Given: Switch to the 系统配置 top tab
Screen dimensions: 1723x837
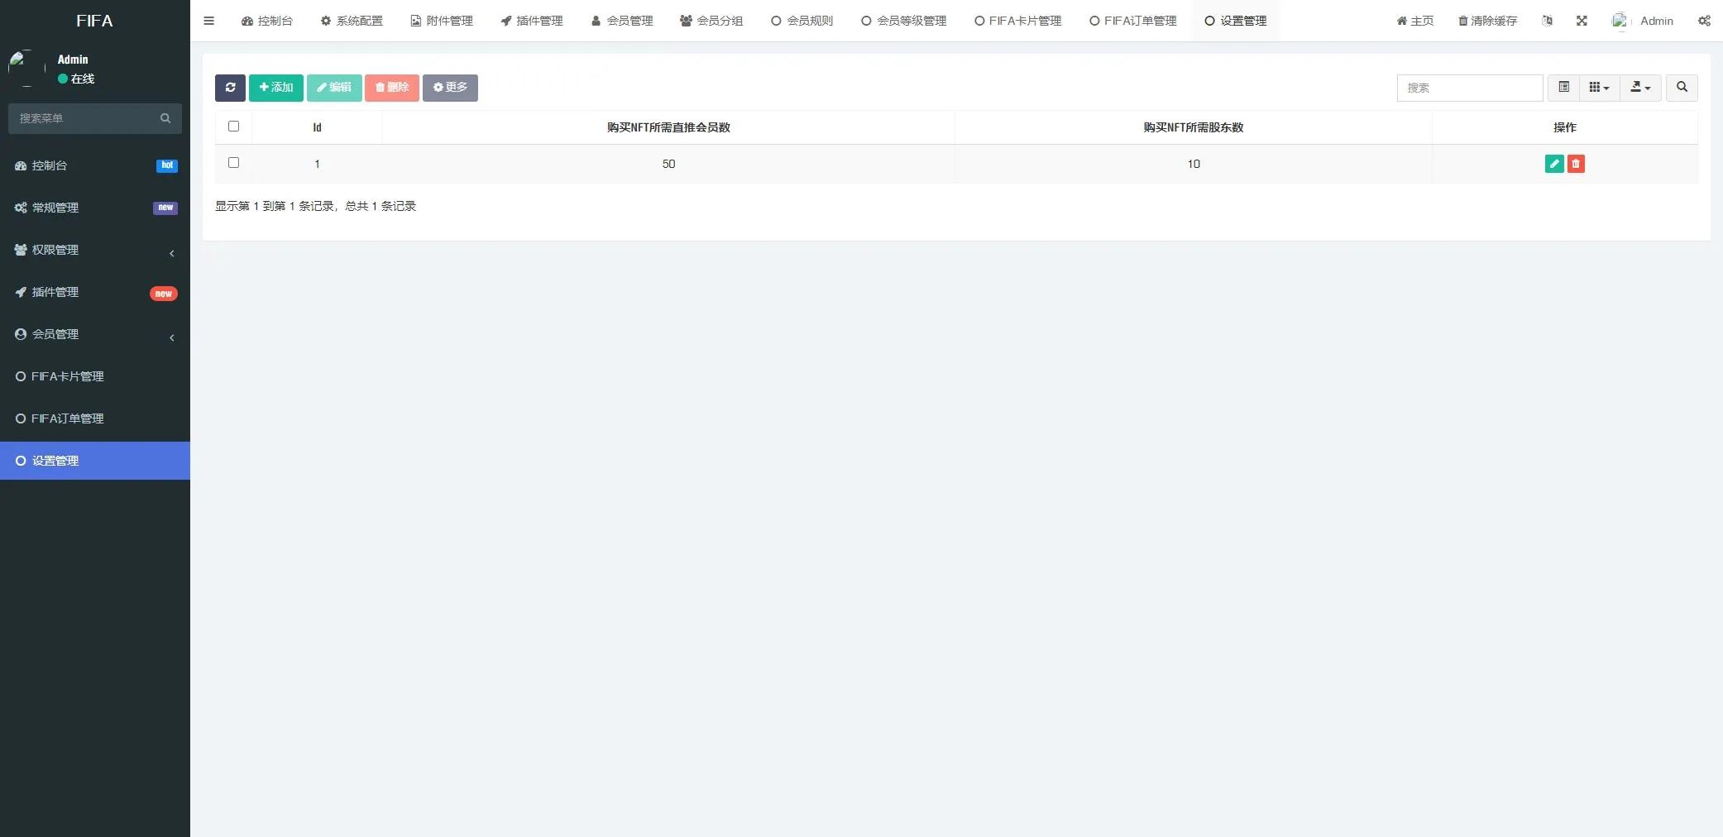Looking at the screenshot, I should (352, 21).
